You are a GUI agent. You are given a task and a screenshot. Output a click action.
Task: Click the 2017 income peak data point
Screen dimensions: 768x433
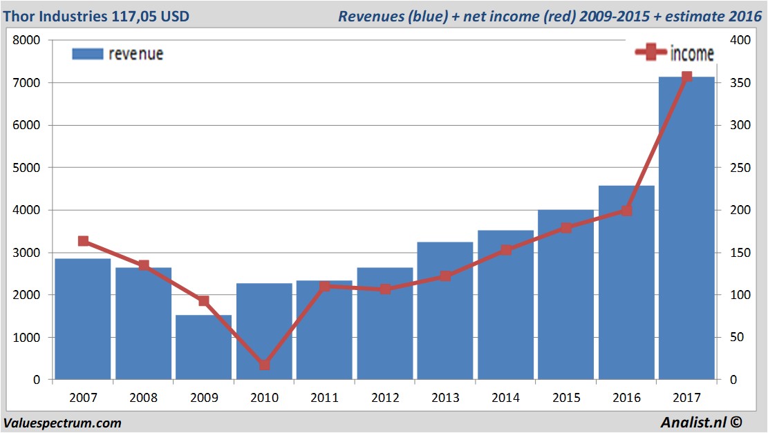click(686, 77)
